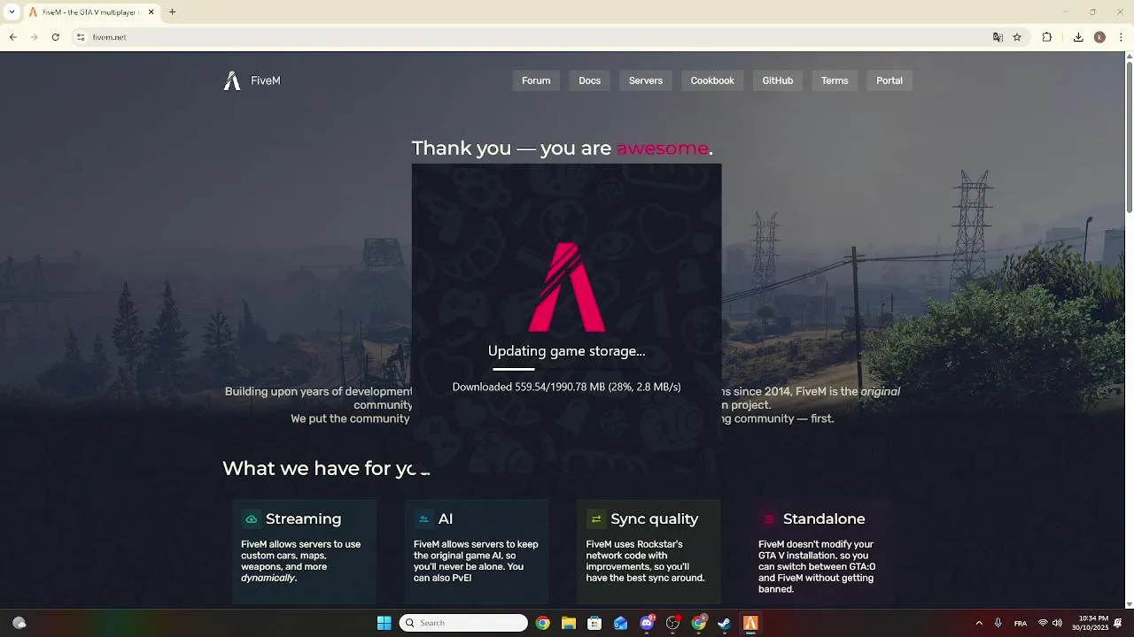Show hidden system tray icons

[979, 623]
